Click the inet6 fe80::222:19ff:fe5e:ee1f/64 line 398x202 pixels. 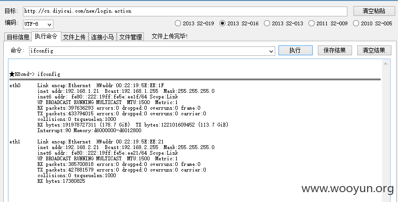coord(108,97)
